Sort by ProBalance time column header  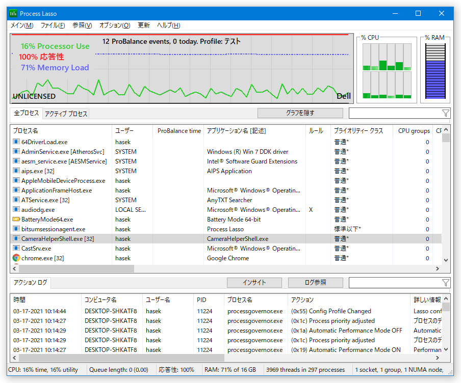tap(178, 131)
